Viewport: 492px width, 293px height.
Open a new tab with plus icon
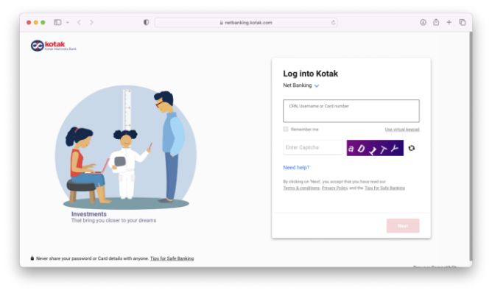coord(449,22)
